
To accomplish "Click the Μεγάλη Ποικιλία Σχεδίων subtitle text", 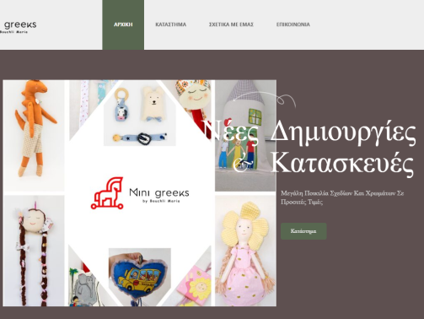I will (342, 197).
